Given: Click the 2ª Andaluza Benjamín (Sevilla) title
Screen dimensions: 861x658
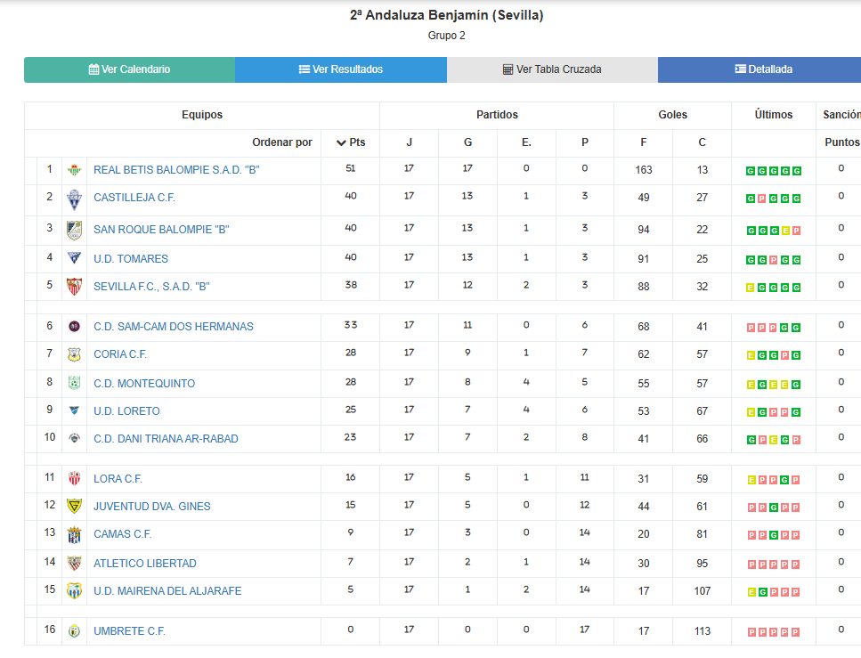Looking at the screenshot, I should click(446, 15).
